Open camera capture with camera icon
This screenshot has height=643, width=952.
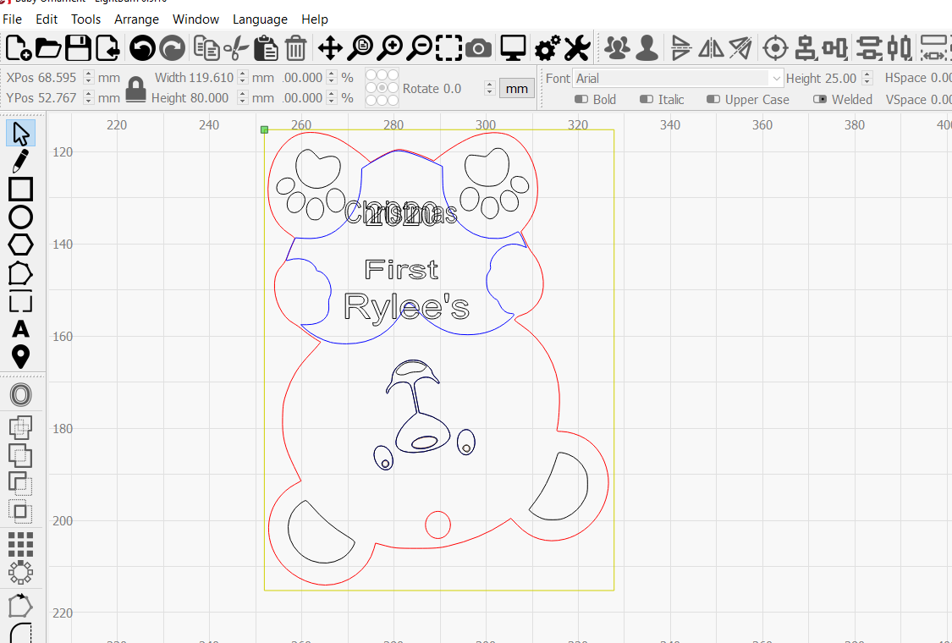[x=478, y=48]
